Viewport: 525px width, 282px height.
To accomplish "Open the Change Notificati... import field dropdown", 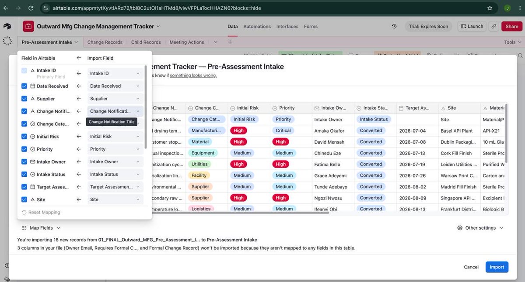I will (115, 111).
